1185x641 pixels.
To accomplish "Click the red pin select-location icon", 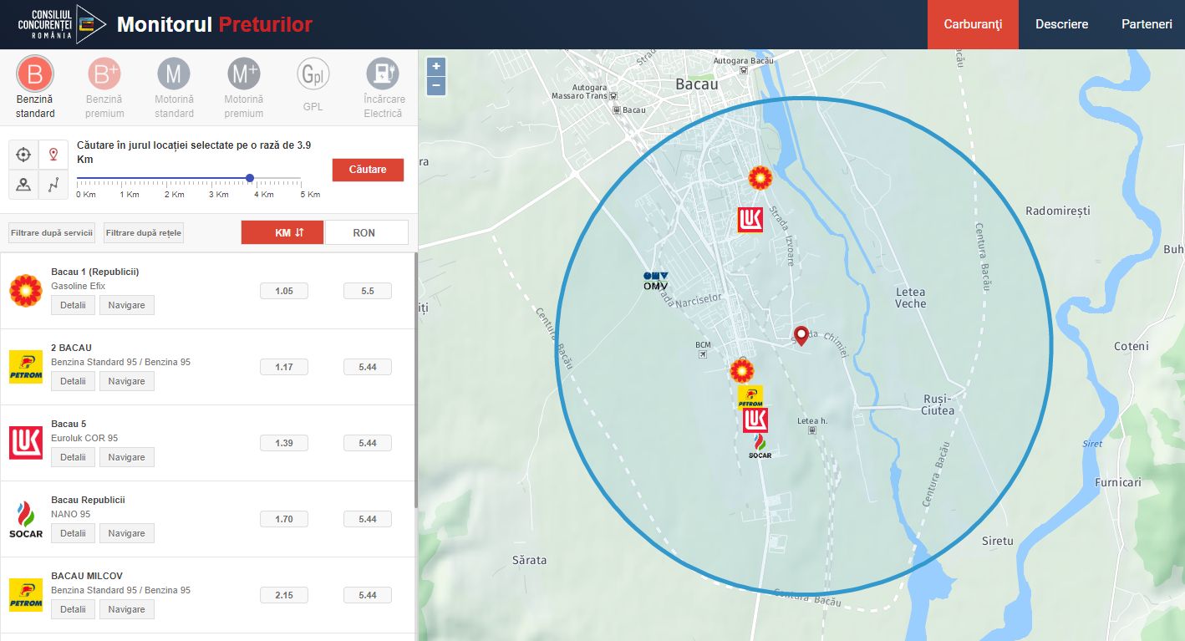I will [x=53, y=155].
